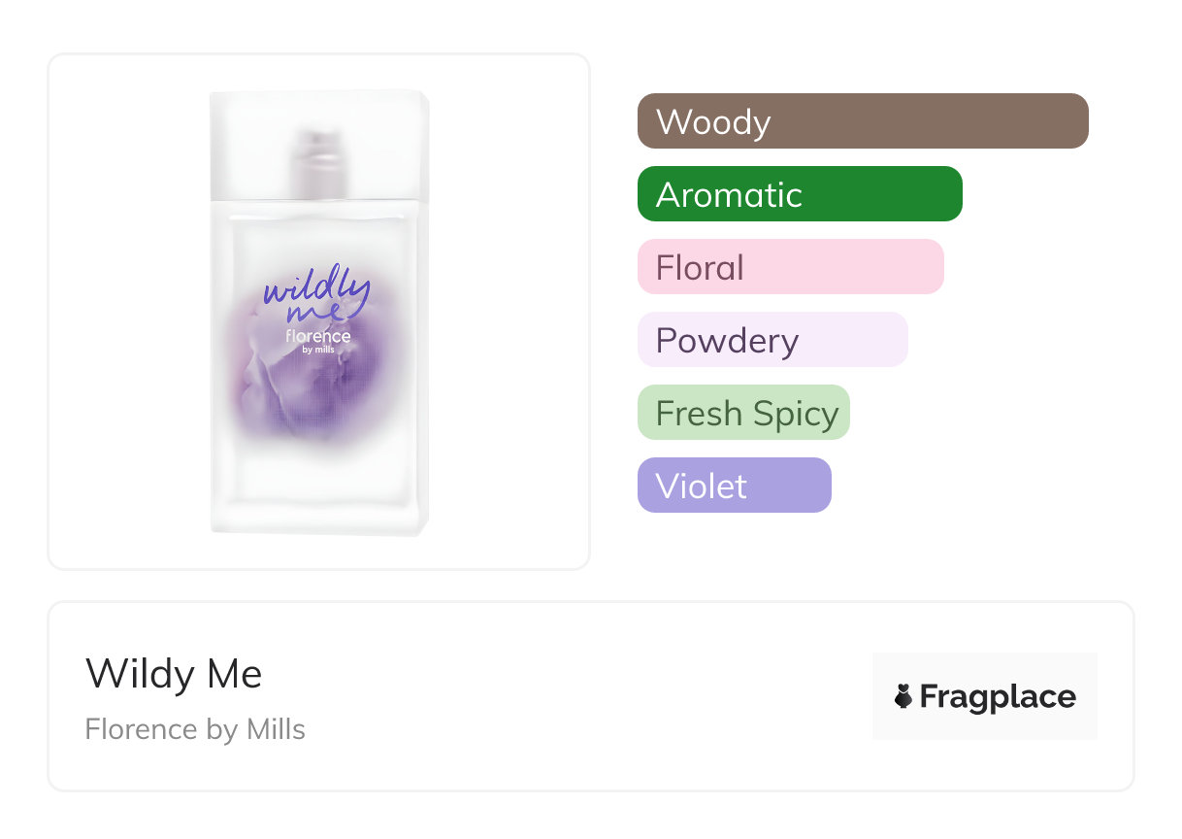
Task: Open the Wildy Me fragrance title
Action: (x=174, y=674)
